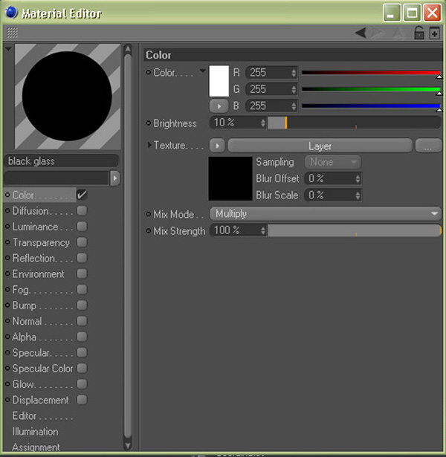Click the Blur Scale stepper arrows
Screen dimensions: 446x457
tap(358, 195)
